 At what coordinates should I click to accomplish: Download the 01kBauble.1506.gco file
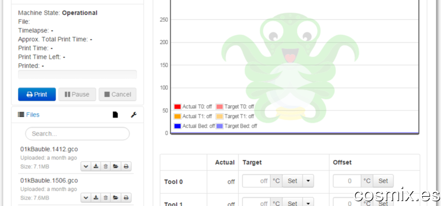[96, 198]
